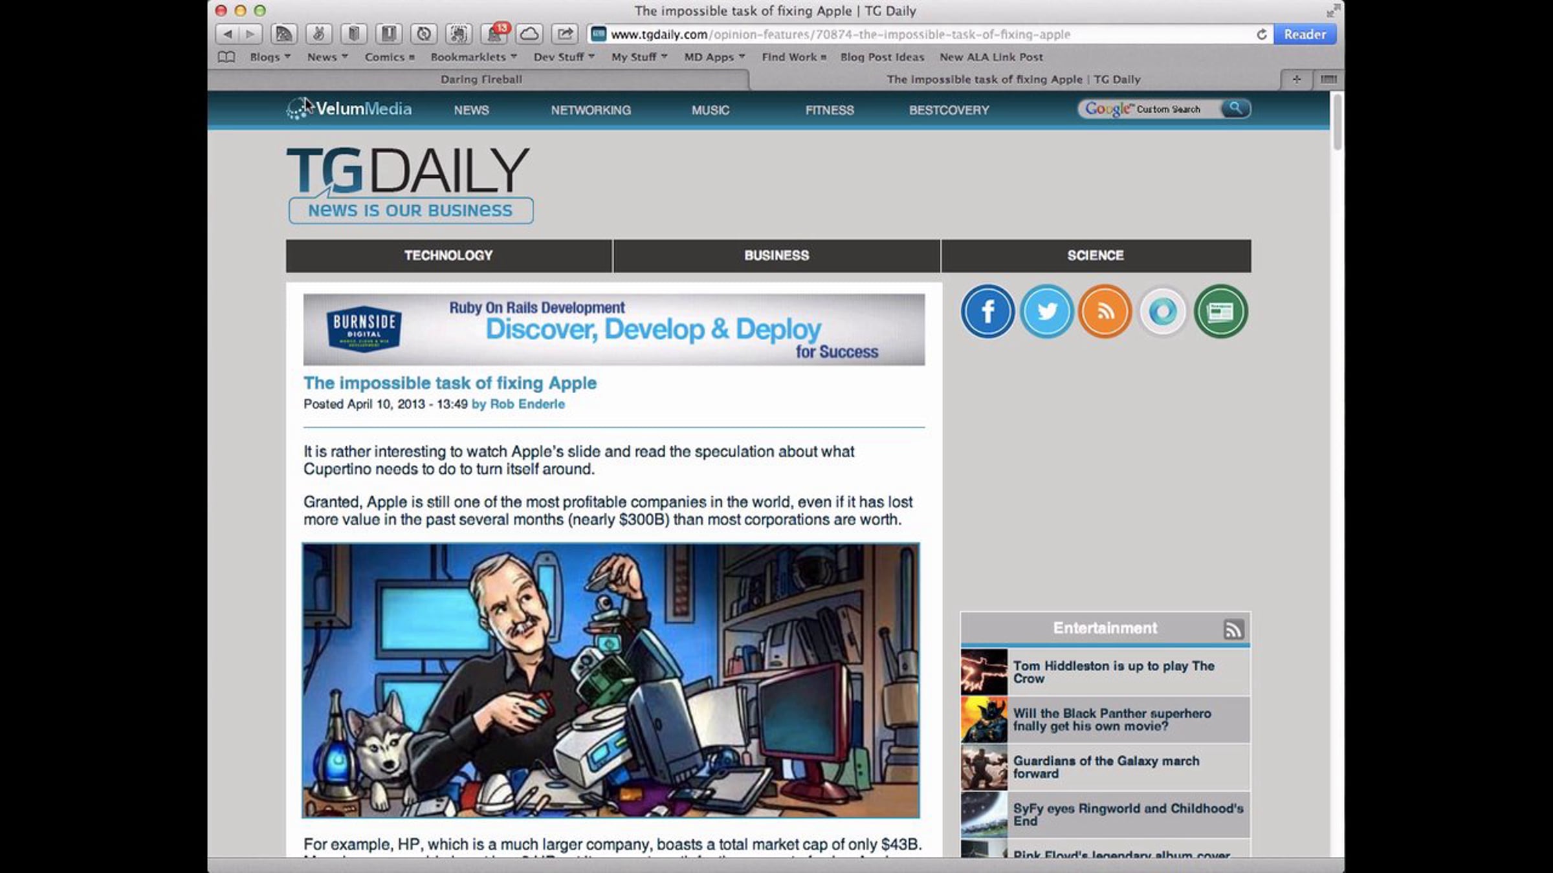
Task: Open the Blog Post Ideas bookmark
Action: pos(882,57)
